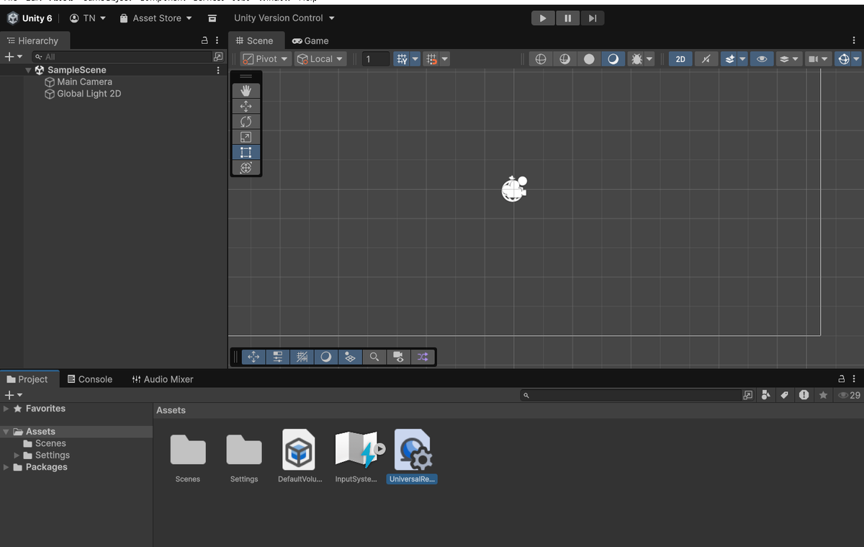The height and width of the screenshot is (547, 864).
Task: Toggle the draw modes overlay button
Action: (x=325, y=357)
